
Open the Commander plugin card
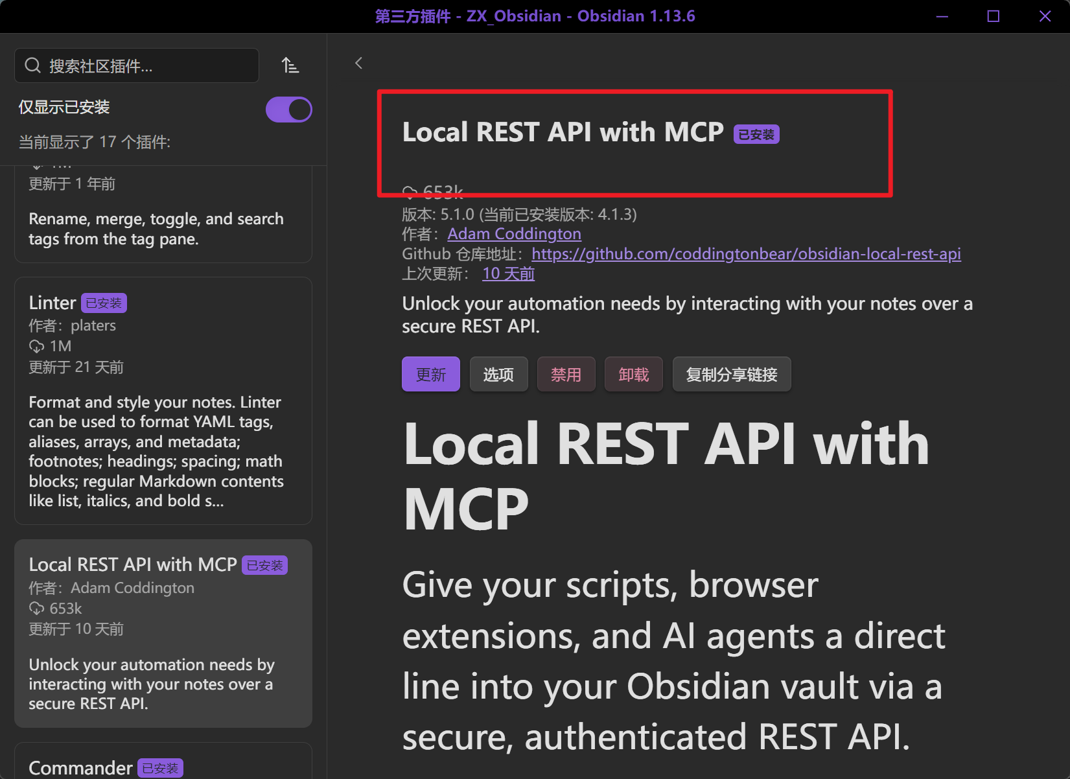(x=163, y=762)
